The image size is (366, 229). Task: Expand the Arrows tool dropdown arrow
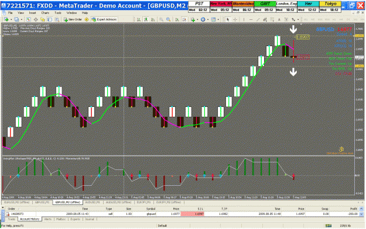[x=298, y=19]
